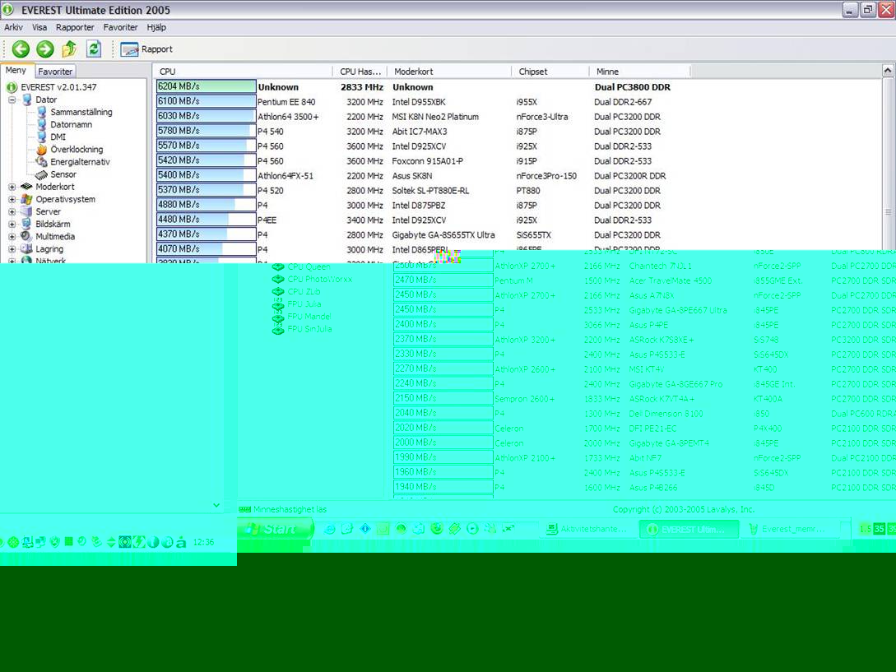Click the up-one-level arrow icon

point(69,49)
